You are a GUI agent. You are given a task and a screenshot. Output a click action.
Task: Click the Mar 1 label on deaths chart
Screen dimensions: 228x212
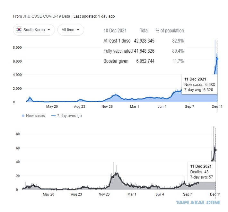(132, 194)
